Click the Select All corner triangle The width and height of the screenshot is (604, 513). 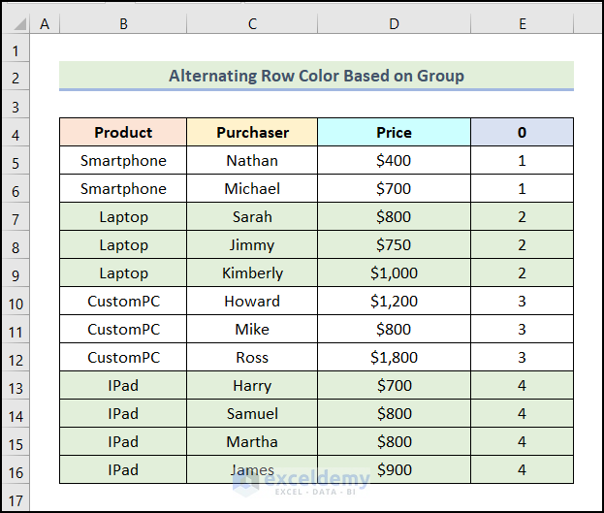point(16,23)
